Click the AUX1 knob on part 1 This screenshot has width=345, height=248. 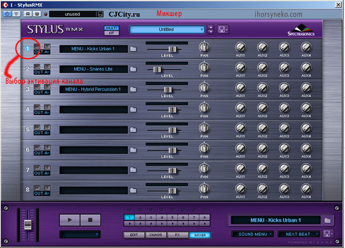pos(240,47)
